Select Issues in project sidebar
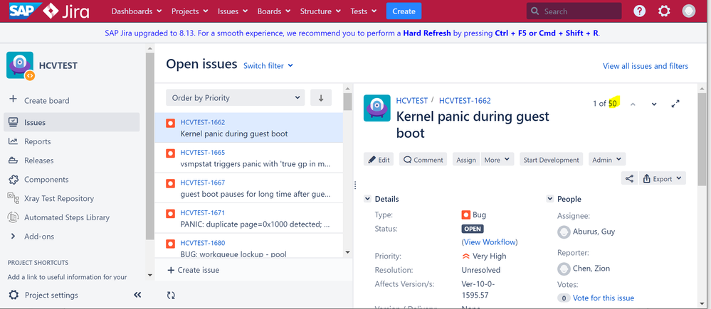The height and width of the screenshot is (309, 711). click(72, 122)
